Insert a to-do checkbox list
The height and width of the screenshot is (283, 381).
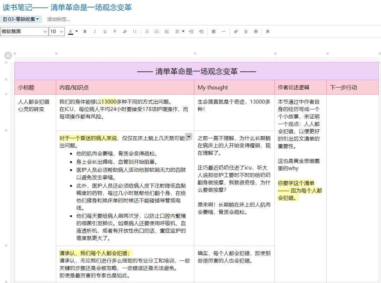point(166,31)
